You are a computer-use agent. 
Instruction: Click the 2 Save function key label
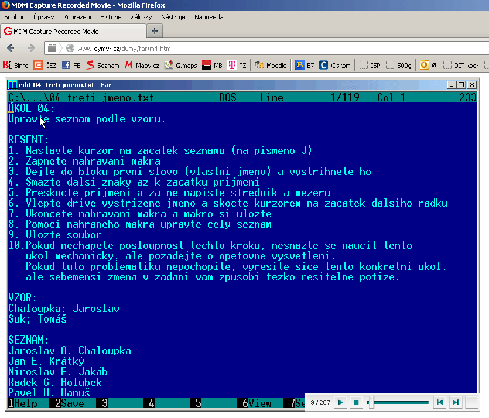click(x=69, y=403)
